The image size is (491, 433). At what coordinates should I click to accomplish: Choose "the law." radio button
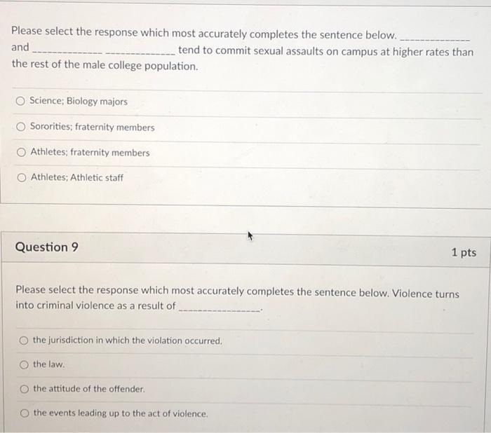point(24,364)
